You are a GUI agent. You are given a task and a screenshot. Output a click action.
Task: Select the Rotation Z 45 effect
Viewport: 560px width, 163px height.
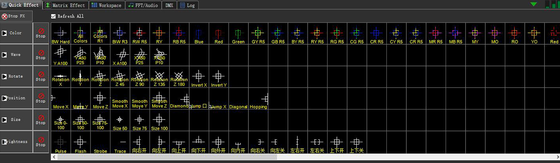coord(120,77)
